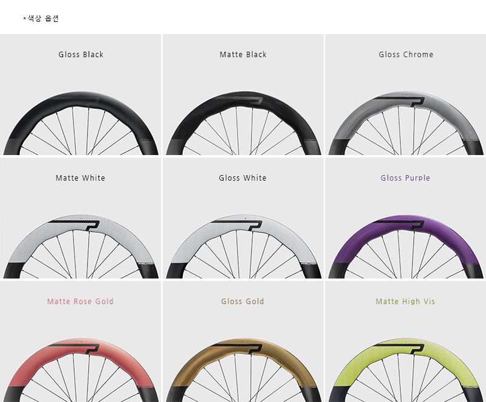Select the Matte White wheel image
This screenshot has height=402, width=486.
pyautogui.click(x=81, y=246)
